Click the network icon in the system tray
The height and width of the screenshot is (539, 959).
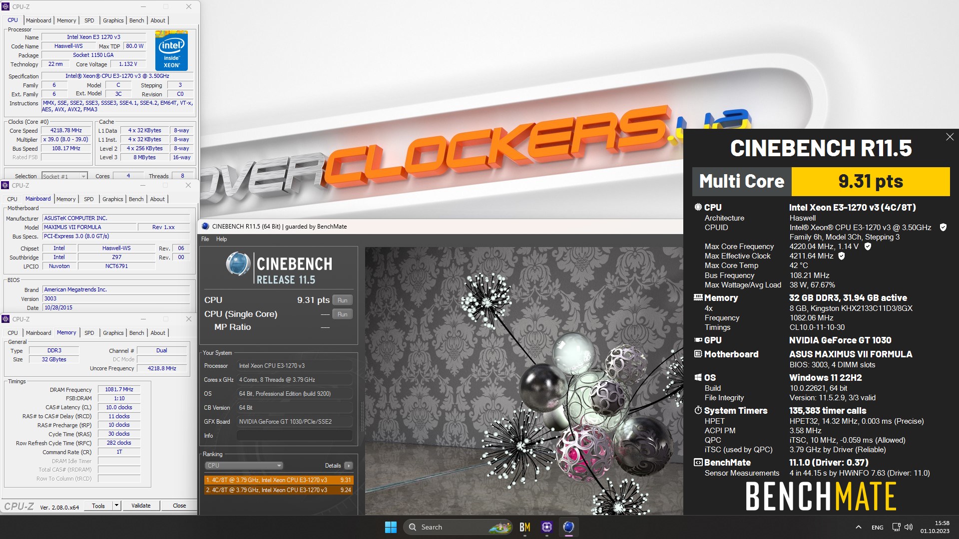pyautogui.click(x=896, y=527)
